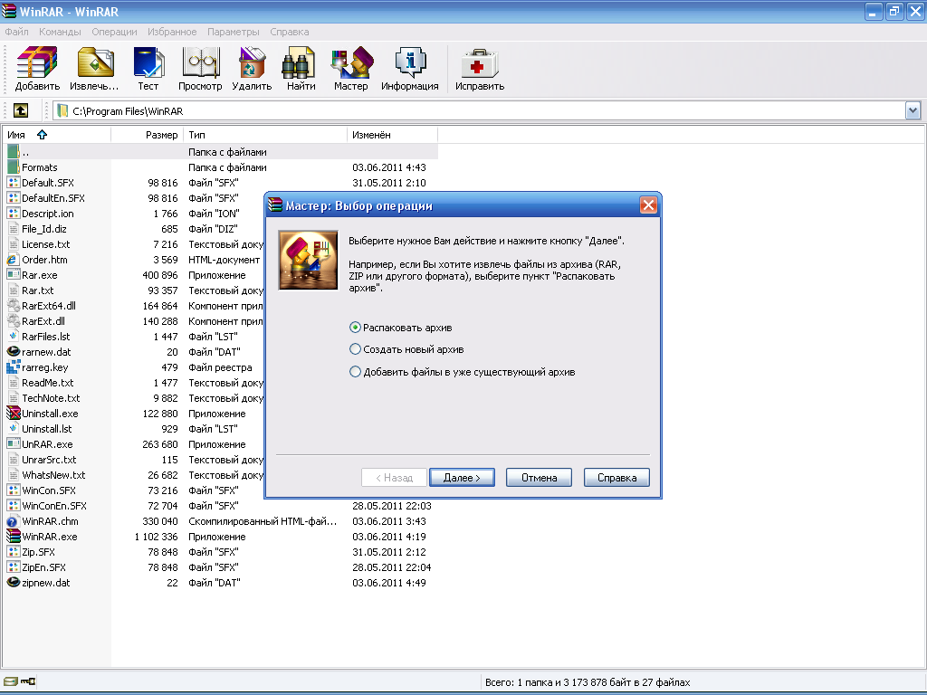Select the Создать новый архив option
This screenshot has height=695, width=927.
(x=355, y=349)
